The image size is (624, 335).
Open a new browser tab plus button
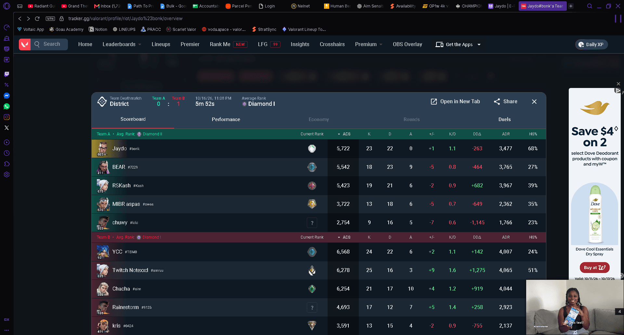point(571,6)
